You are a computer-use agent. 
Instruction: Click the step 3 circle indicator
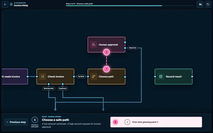coord(35,120)
